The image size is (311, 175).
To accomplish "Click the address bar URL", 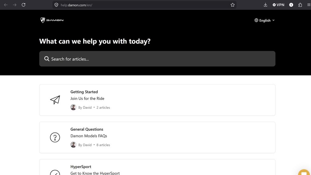I will pos(121,5).
